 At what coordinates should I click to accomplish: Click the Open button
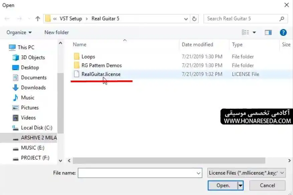pyautogui.click(x=223, y=185)
